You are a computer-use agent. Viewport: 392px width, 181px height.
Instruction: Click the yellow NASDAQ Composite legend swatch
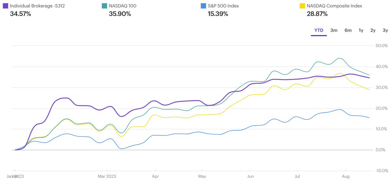[302, 6]
